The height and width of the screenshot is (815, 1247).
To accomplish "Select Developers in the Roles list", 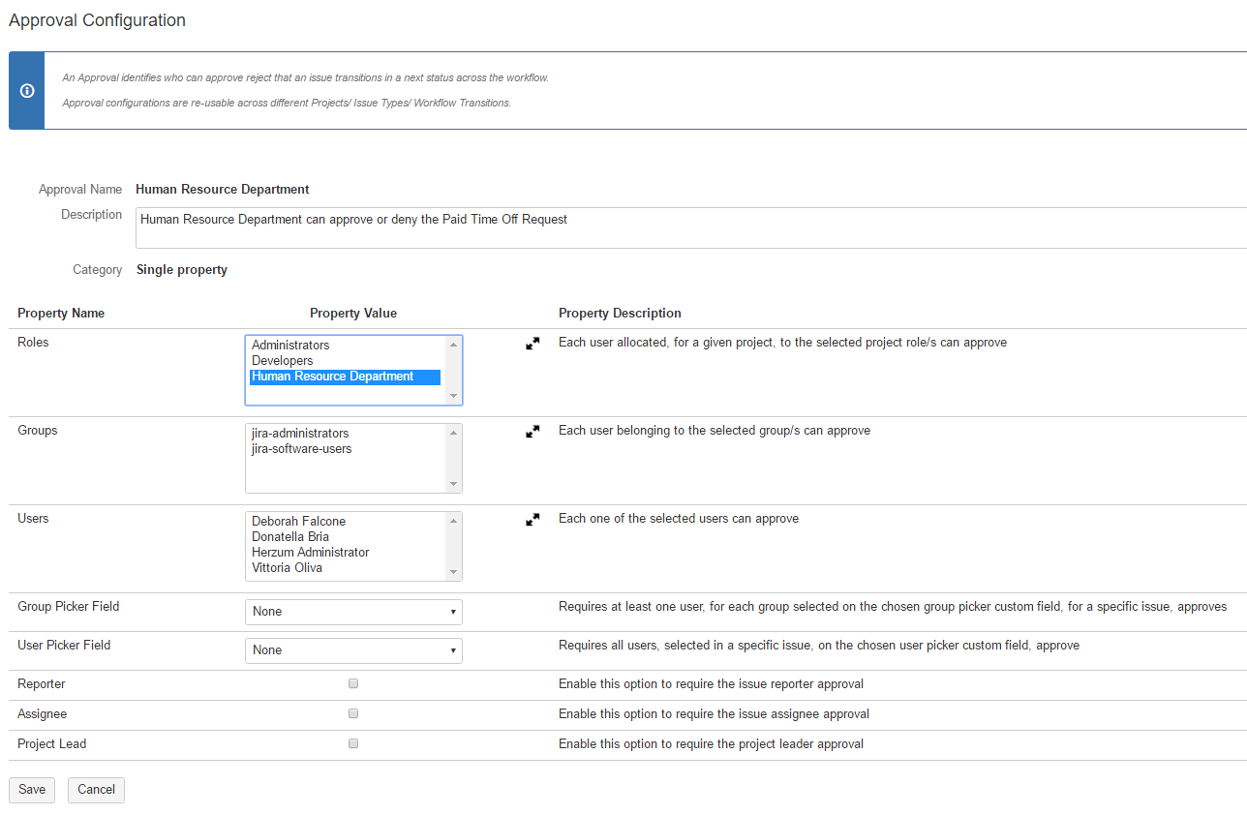I will (283, 361).
